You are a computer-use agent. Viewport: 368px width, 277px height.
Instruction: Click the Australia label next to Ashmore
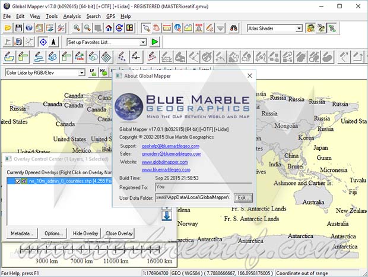pyautogui.click(x=313, y=202)
